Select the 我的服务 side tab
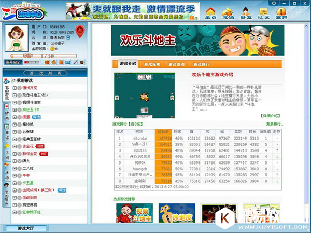This screenshot has width=311, height=233. coord(7,194)
